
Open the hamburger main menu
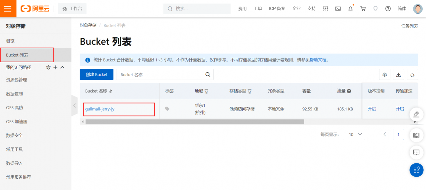[8, 9]
